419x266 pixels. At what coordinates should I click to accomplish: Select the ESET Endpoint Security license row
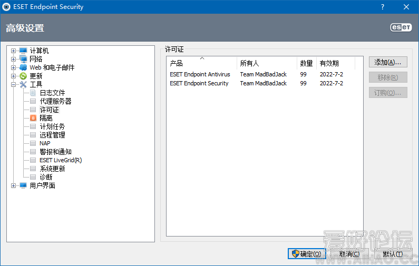point(199,83)
